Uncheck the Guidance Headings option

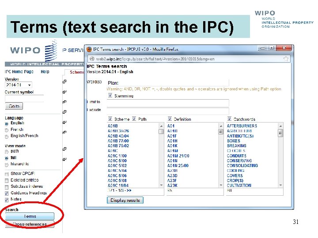pos(7,193)
